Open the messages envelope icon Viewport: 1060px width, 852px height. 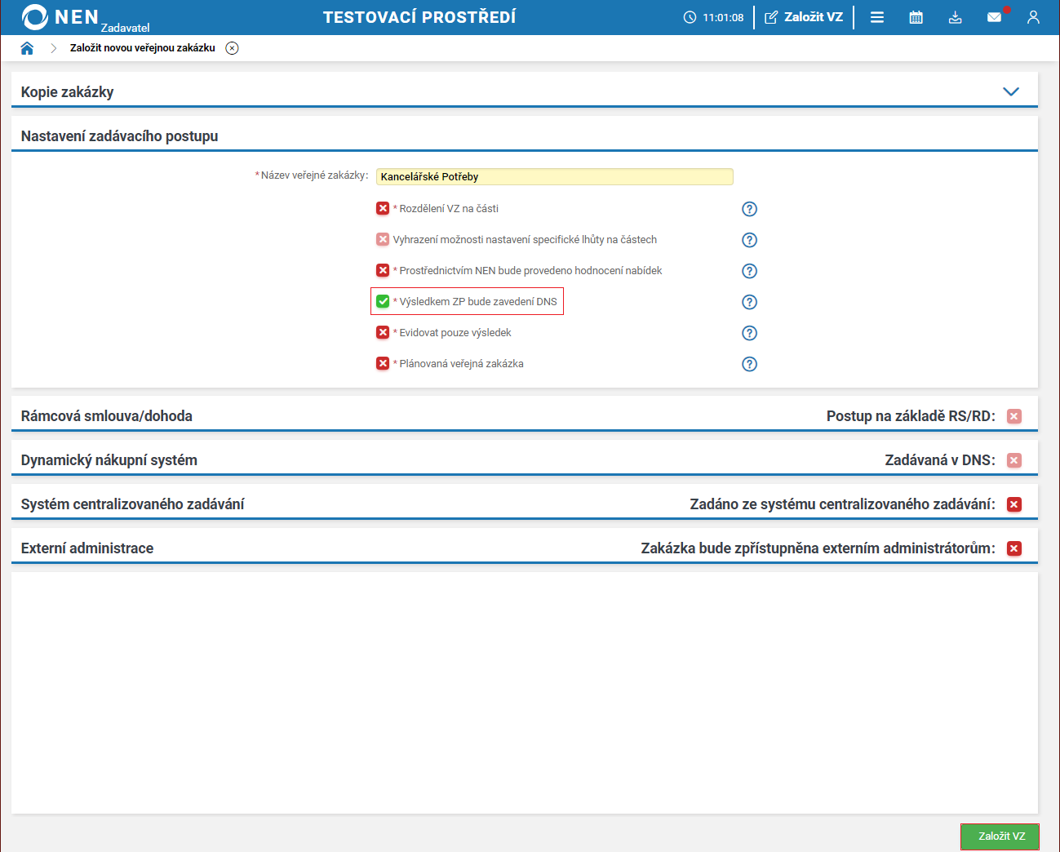pos(994,17)
